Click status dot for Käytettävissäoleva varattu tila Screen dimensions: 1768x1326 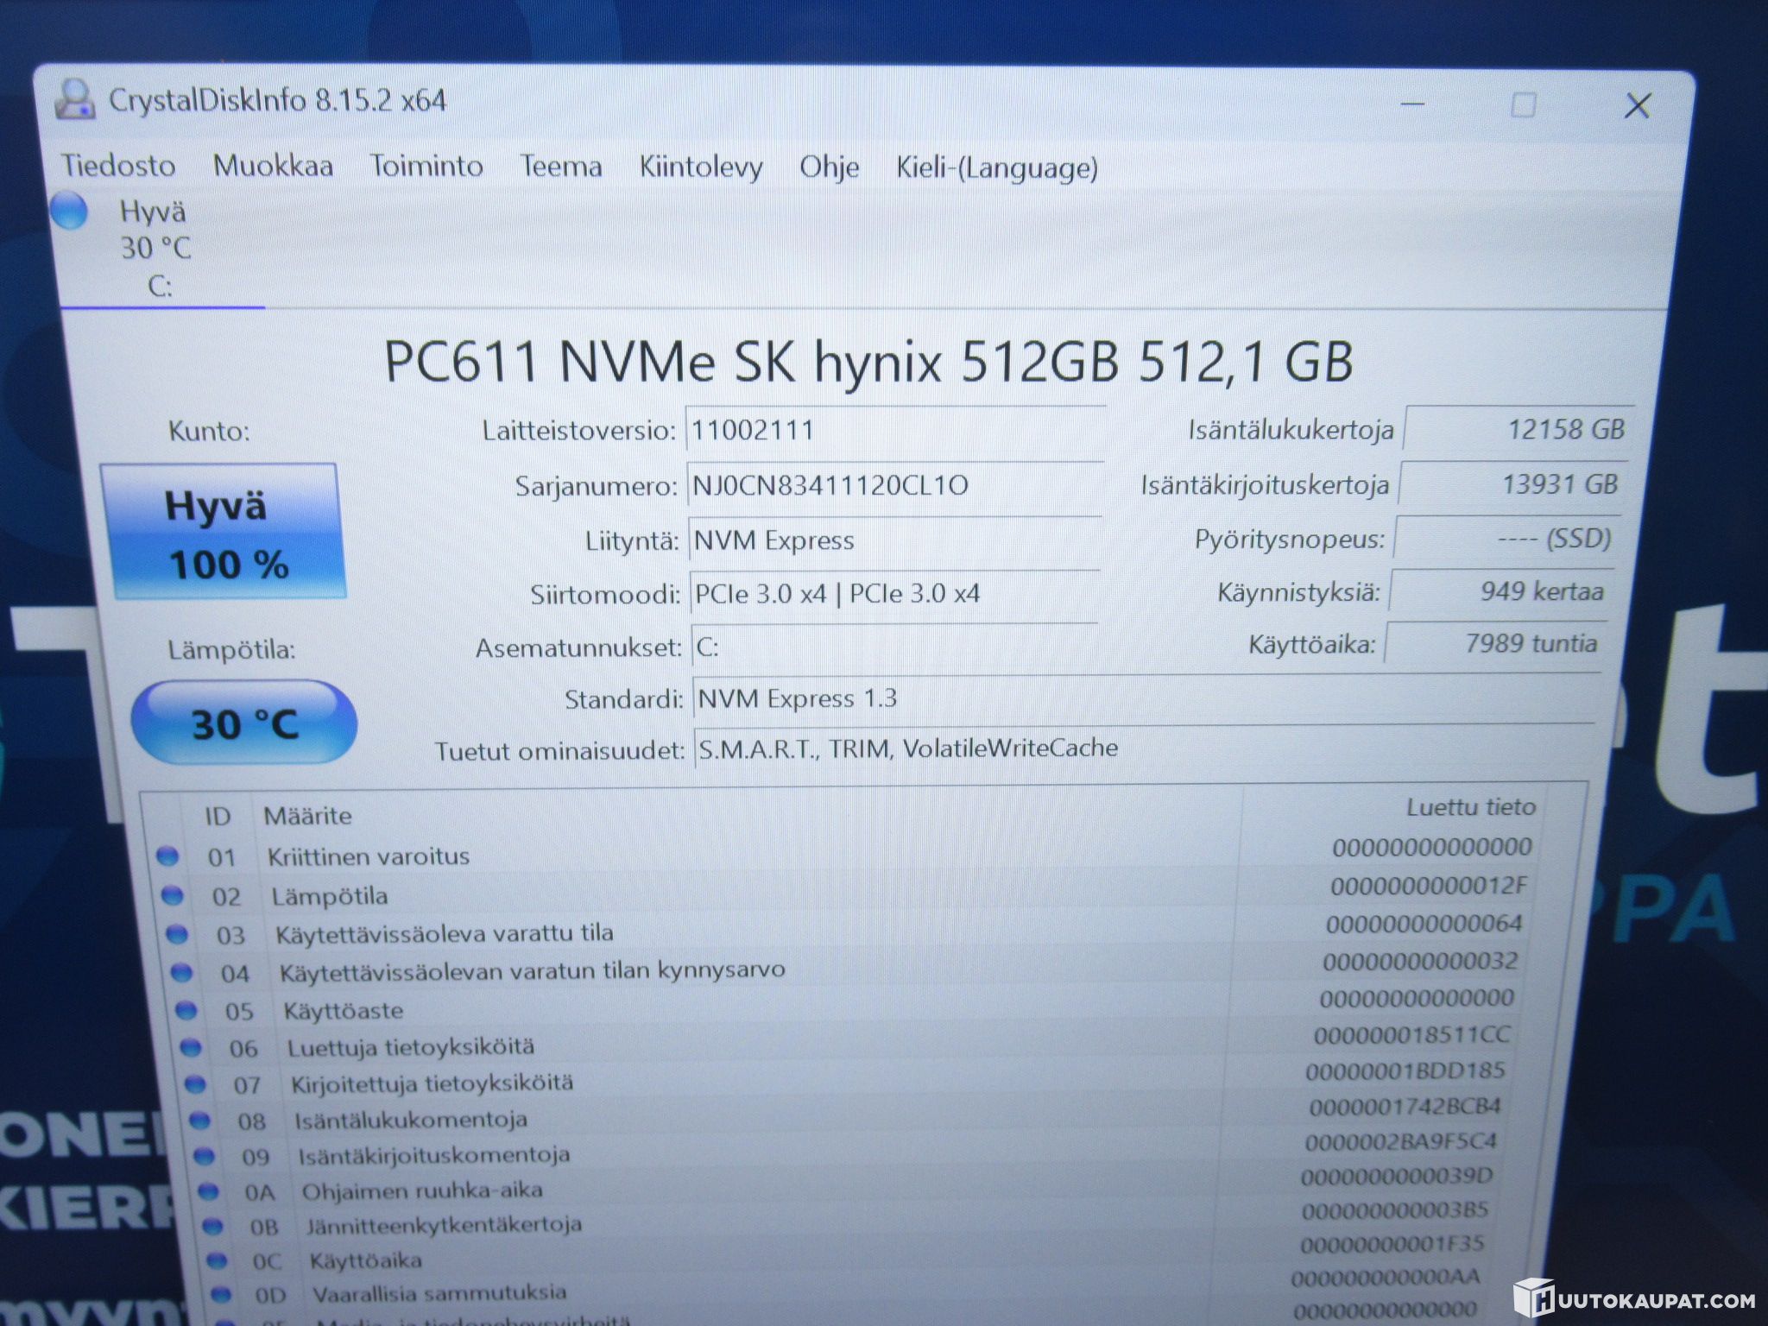(177, 934)
